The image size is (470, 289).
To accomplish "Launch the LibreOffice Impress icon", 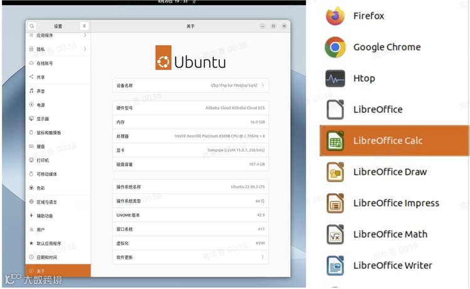I will (x=335, y=203).
